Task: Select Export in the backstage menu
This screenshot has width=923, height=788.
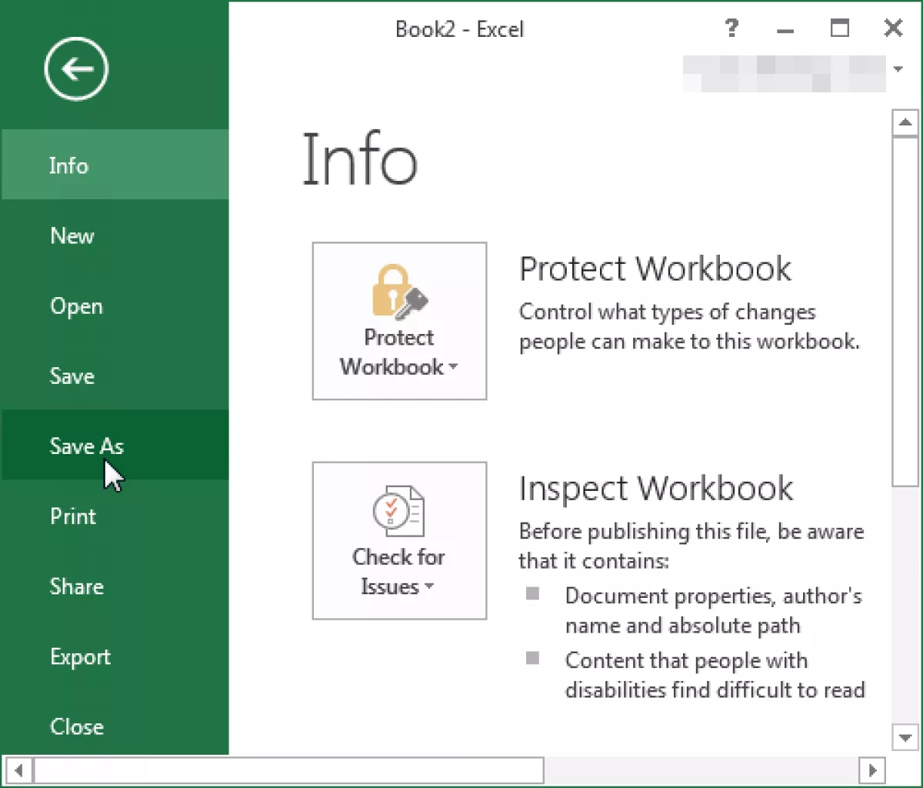Action: (115, 656)
